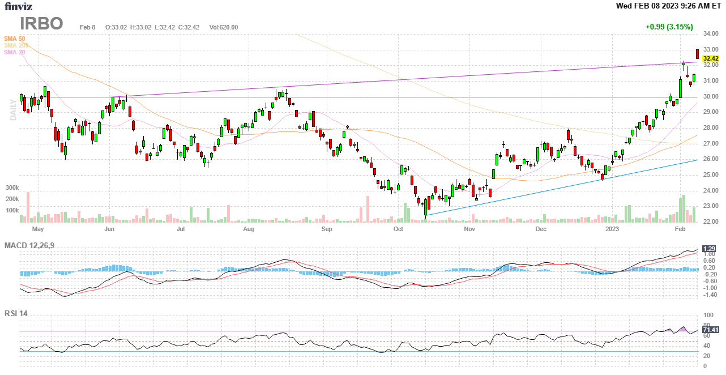
Task: Click the 2023 label on time axis
Action: click(x=612, y=229)
